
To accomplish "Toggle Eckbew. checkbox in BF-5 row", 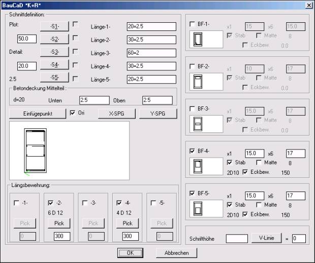I will click(245, 214).
